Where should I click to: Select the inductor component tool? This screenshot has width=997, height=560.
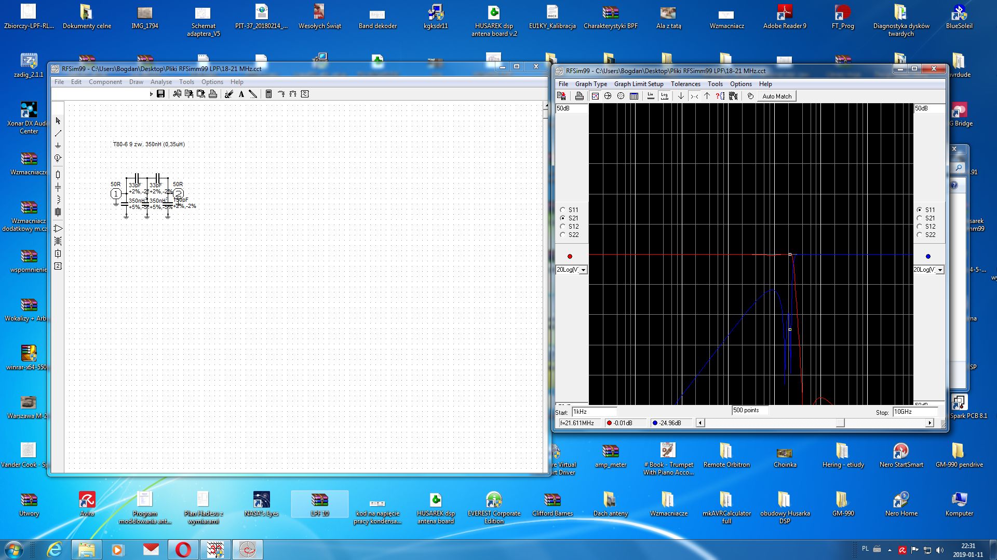click(58, 200)
